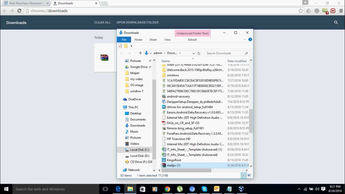Click admin in address breadcrumb

tap(158, 53)
